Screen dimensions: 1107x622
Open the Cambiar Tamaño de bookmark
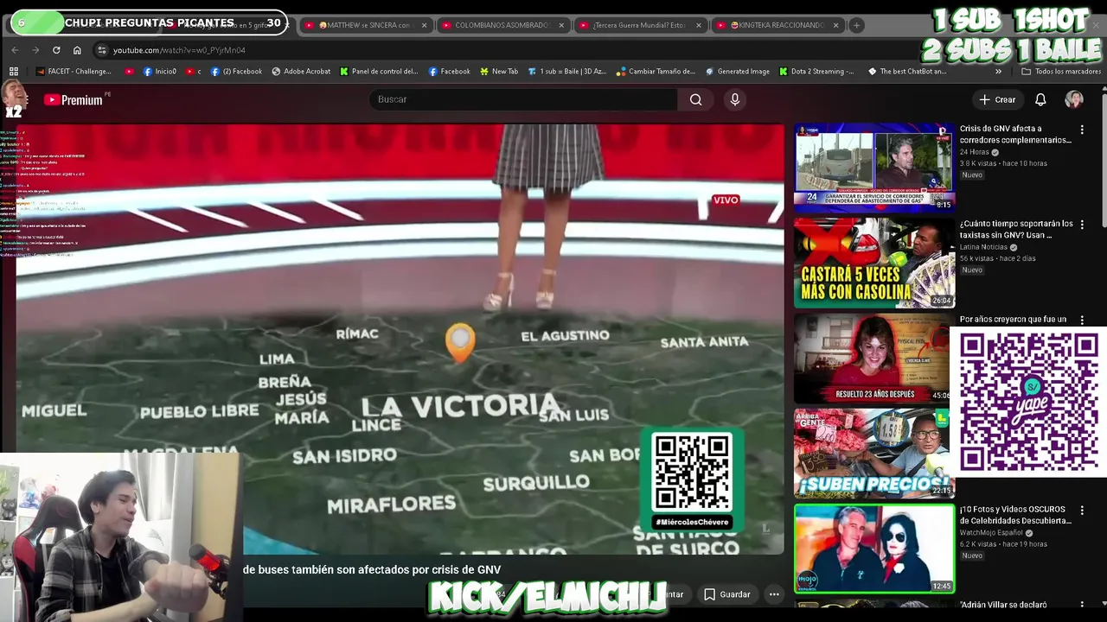pos(656,72)
